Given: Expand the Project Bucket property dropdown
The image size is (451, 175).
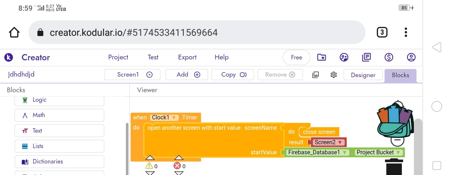Looking at the screenshot, I should click(398, 153).
